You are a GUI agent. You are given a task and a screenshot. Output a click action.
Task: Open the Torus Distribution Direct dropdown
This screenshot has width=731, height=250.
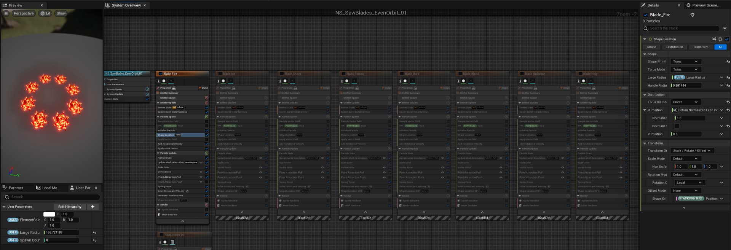(685, 102)
